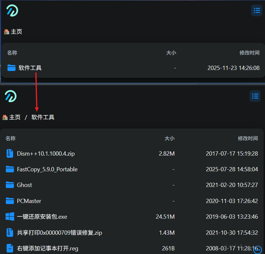Sort by 大小 in upper window
Screen dimensions: 265x254
pyautogui.click(x=171, y=53)
